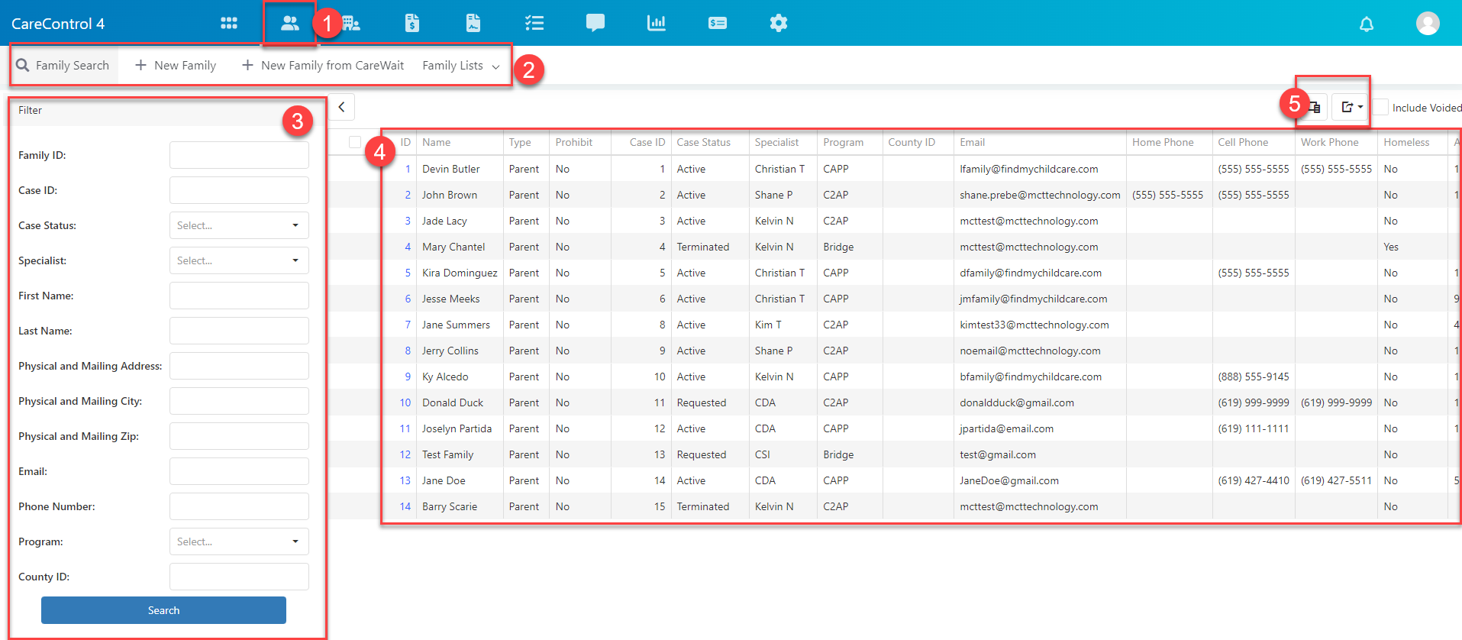Check the select-all header checkbox
This screenshot has height=640, width=1462.
(x=355, y=142)
